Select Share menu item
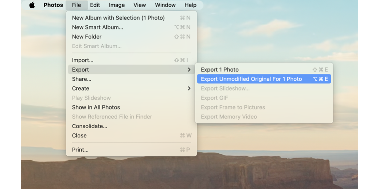 [x=82, y=79]
